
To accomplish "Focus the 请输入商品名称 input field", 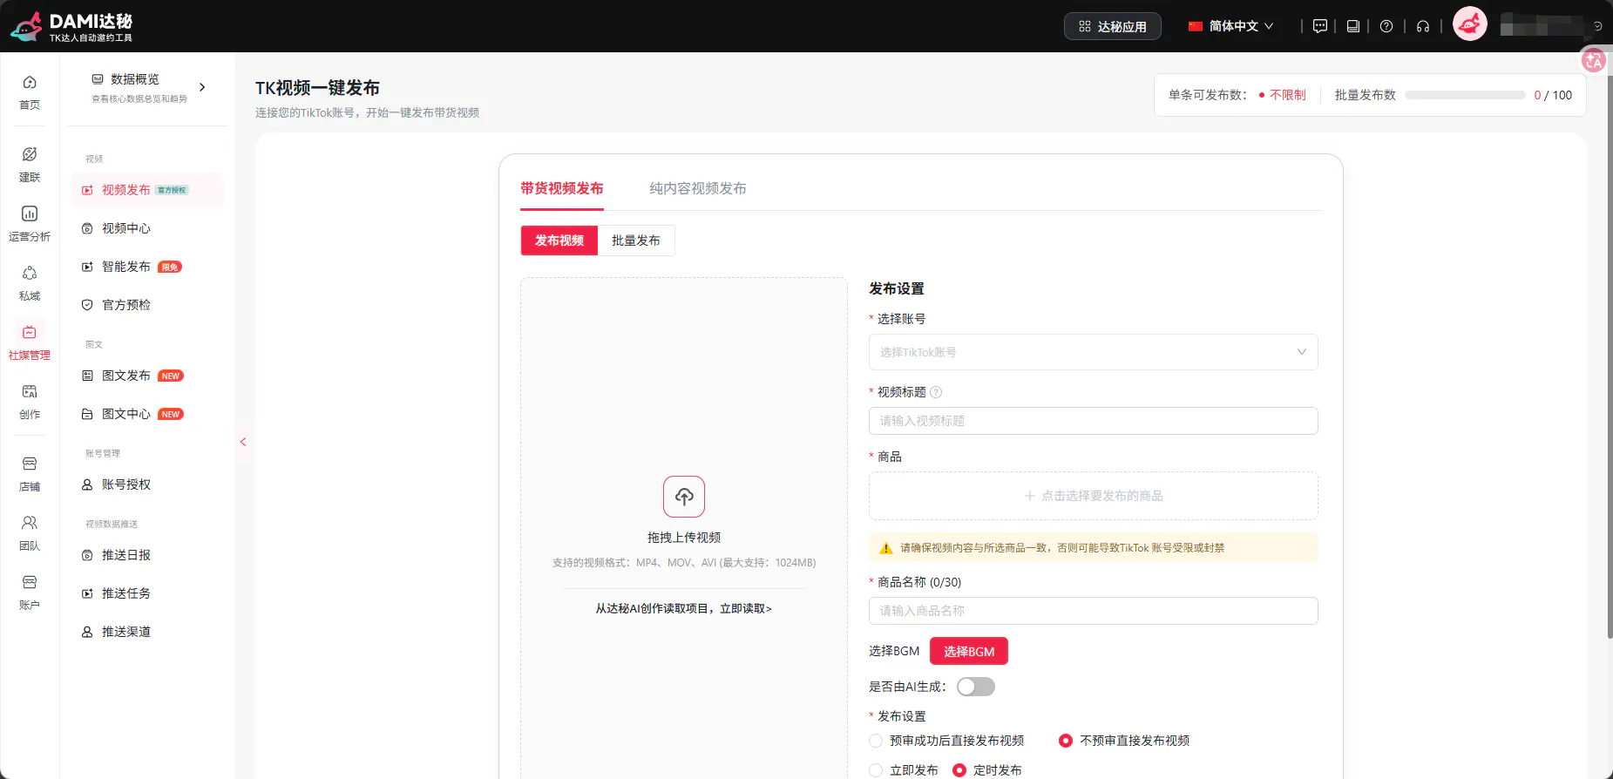I will click(x=1094, y=611).
